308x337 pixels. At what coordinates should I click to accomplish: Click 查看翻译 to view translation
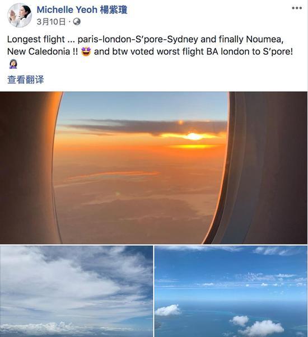click(26, 79)
